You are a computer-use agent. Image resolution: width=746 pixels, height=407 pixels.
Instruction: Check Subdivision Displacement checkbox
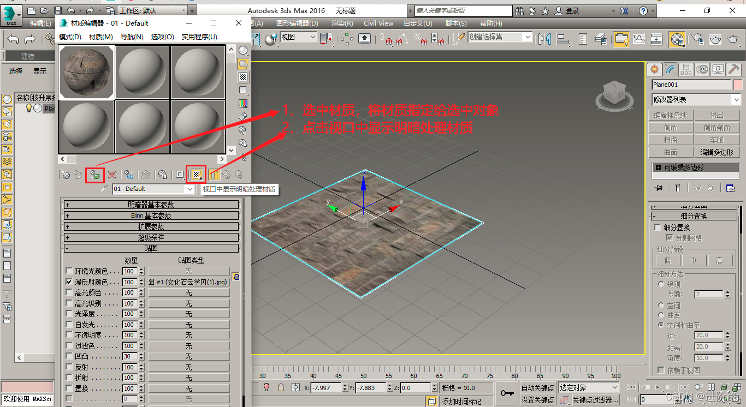coord(658,228)
